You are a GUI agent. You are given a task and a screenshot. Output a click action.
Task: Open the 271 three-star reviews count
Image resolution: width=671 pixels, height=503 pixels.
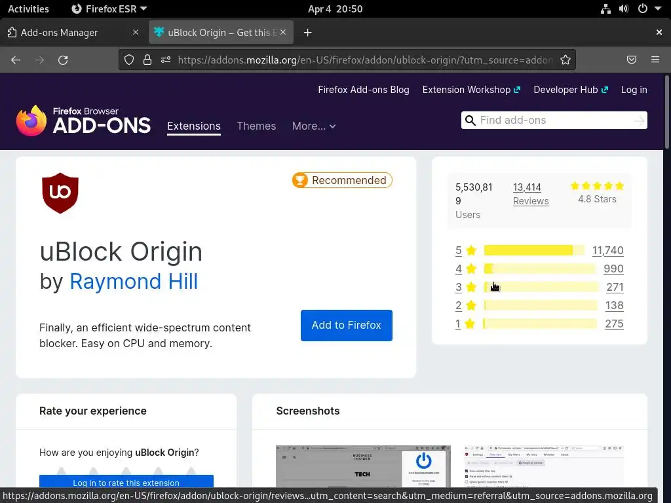[615, 288]
